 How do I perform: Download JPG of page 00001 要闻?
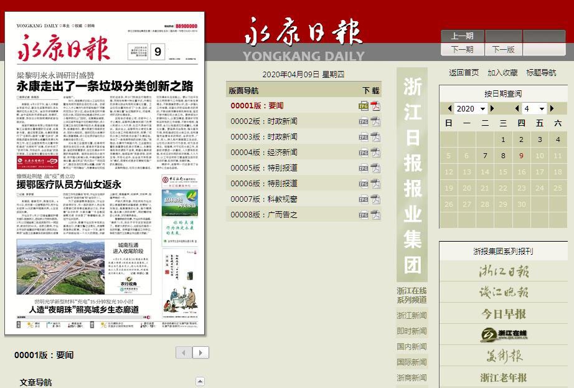click(x=364, y=106)
